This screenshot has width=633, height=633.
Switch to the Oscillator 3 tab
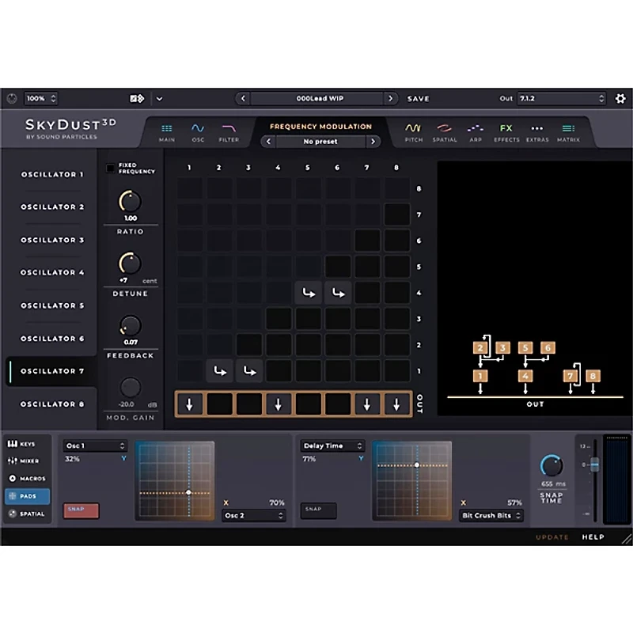[51, 240]
